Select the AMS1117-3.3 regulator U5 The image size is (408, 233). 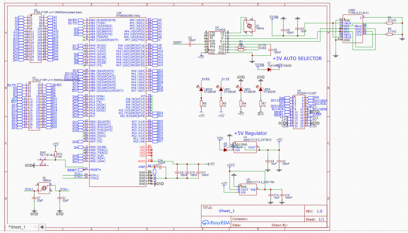coord(248,190)
